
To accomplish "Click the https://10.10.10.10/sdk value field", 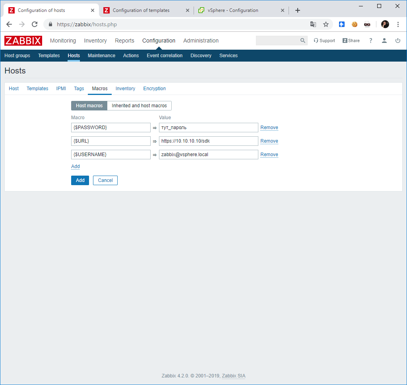I will pos(208,141).
